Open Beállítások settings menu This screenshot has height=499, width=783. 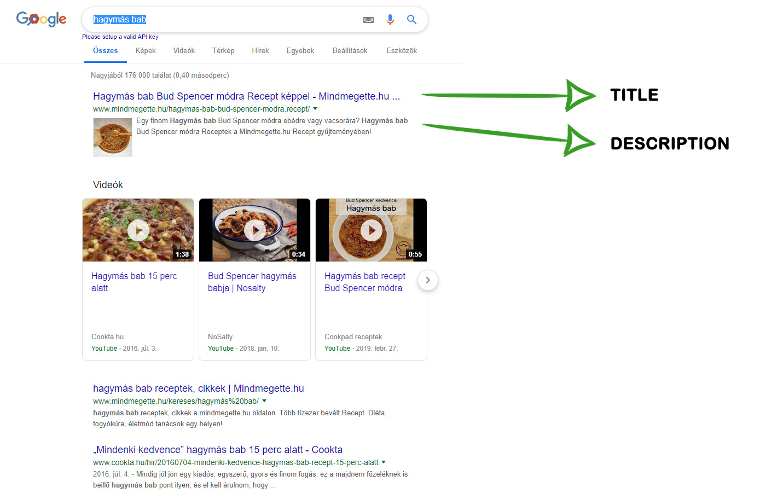350,51
